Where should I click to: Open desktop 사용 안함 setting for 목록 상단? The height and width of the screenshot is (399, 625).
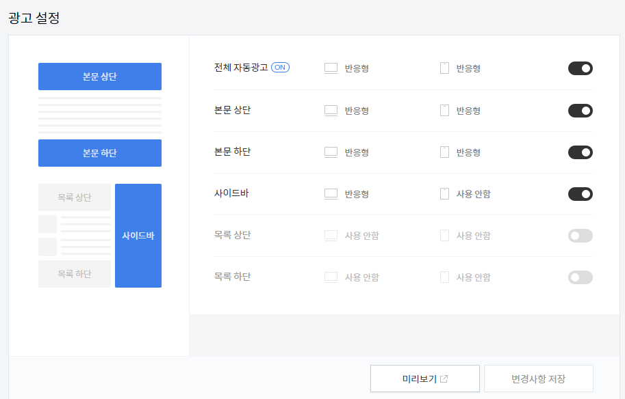pos(362,236)
